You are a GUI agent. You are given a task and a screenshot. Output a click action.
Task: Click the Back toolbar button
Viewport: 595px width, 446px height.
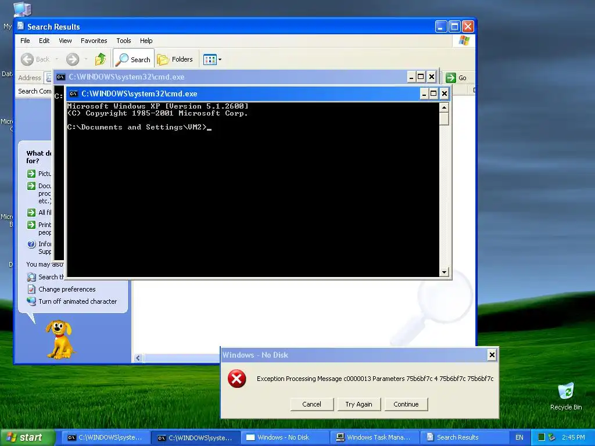click(x=35, y=59)
